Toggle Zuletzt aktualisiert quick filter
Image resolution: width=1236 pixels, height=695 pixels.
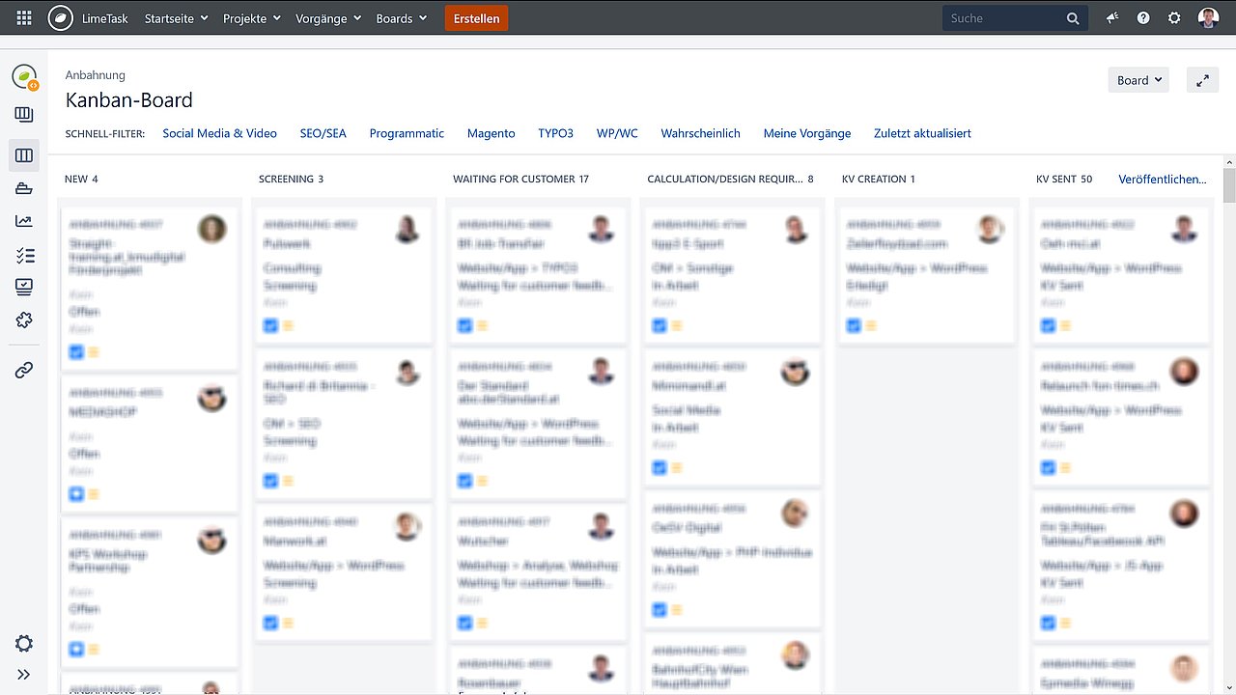point(922,133)
